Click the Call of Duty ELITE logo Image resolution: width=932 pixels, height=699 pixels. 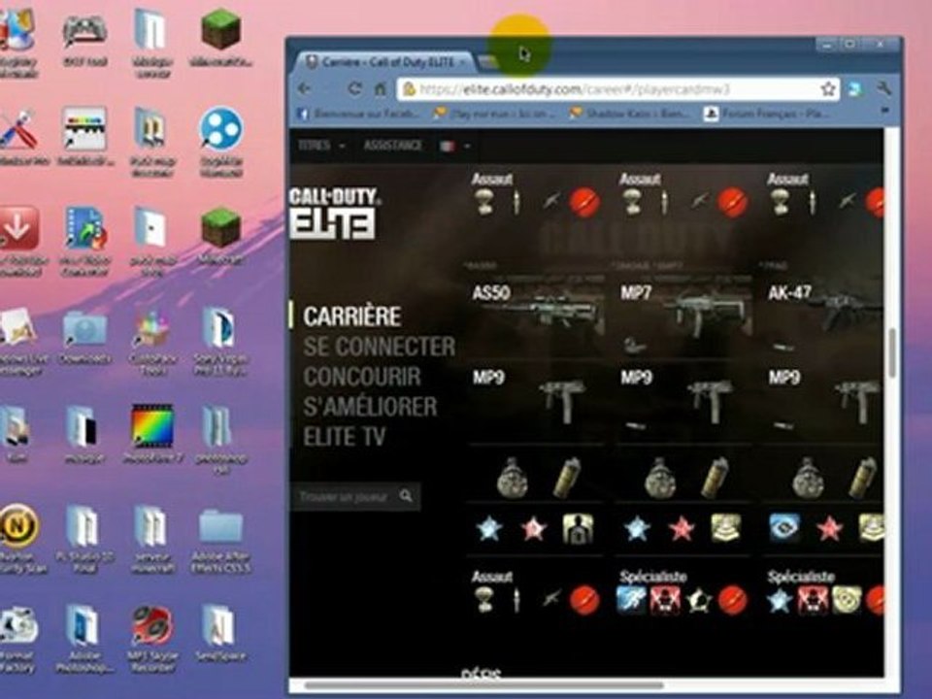click(334, 213)
